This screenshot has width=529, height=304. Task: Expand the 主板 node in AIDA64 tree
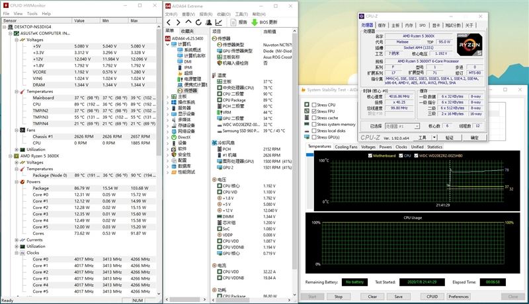coord(168,96)
